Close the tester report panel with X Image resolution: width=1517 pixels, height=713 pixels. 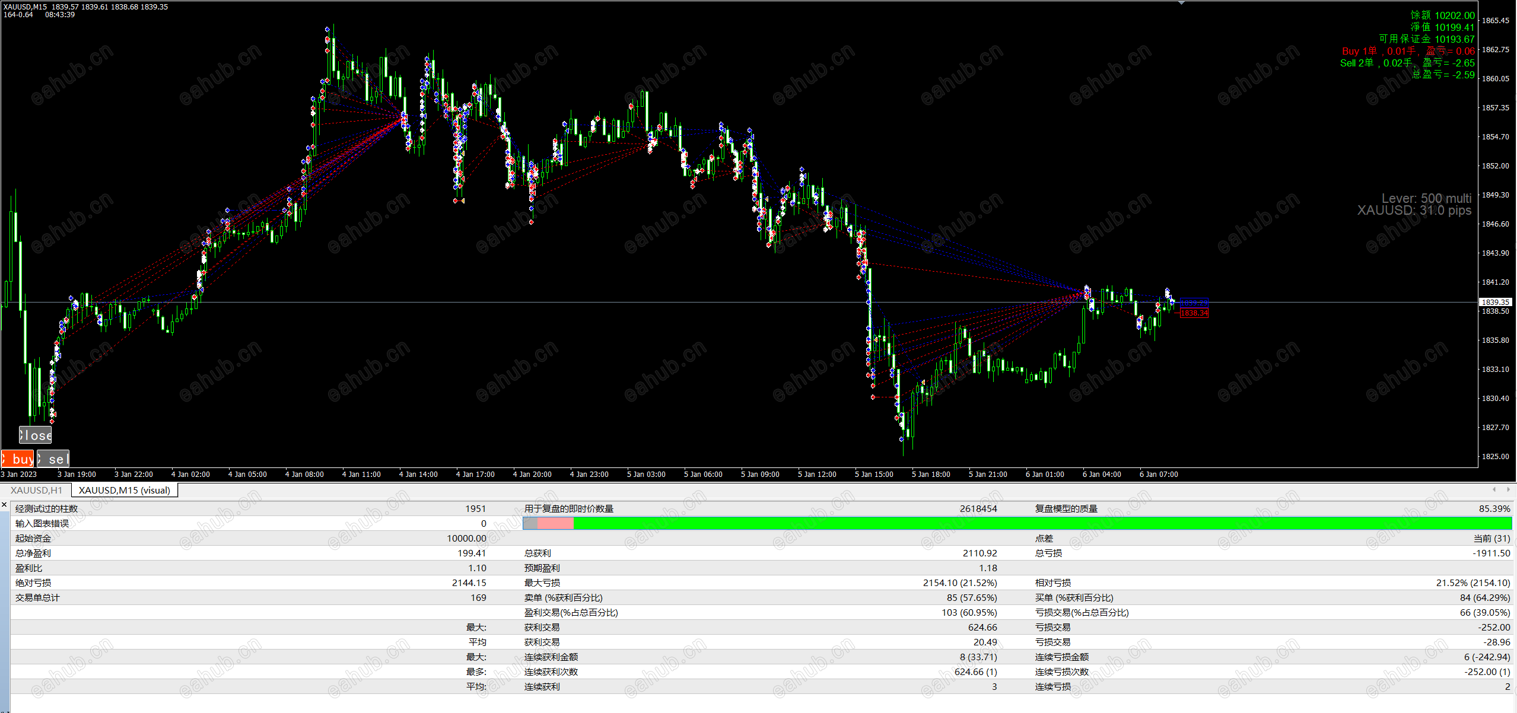(x=4, y=505)
